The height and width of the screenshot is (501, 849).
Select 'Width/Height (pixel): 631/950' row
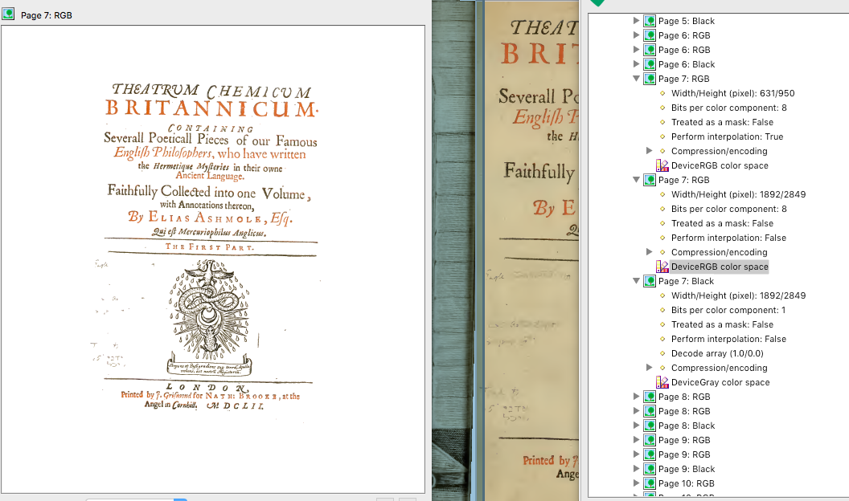733,93
